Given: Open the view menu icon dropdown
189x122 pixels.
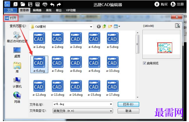Looking at the screenshot, I should coord(117,27).
